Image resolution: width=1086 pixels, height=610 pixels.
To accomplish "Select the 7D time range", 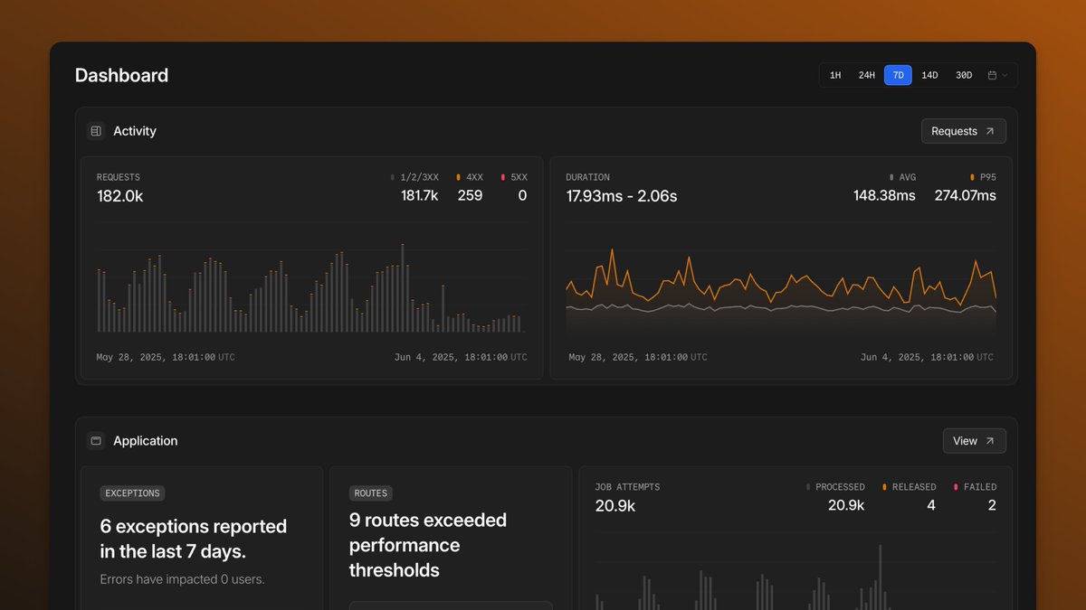I will coord(898,75).
